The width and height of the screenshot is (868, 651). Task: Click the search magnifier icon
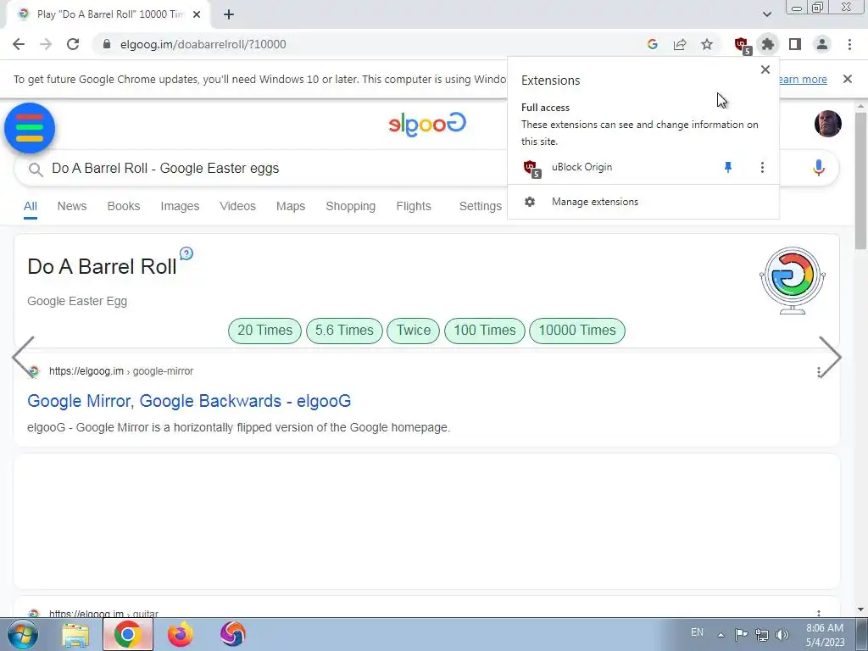[x=36, y=170]
